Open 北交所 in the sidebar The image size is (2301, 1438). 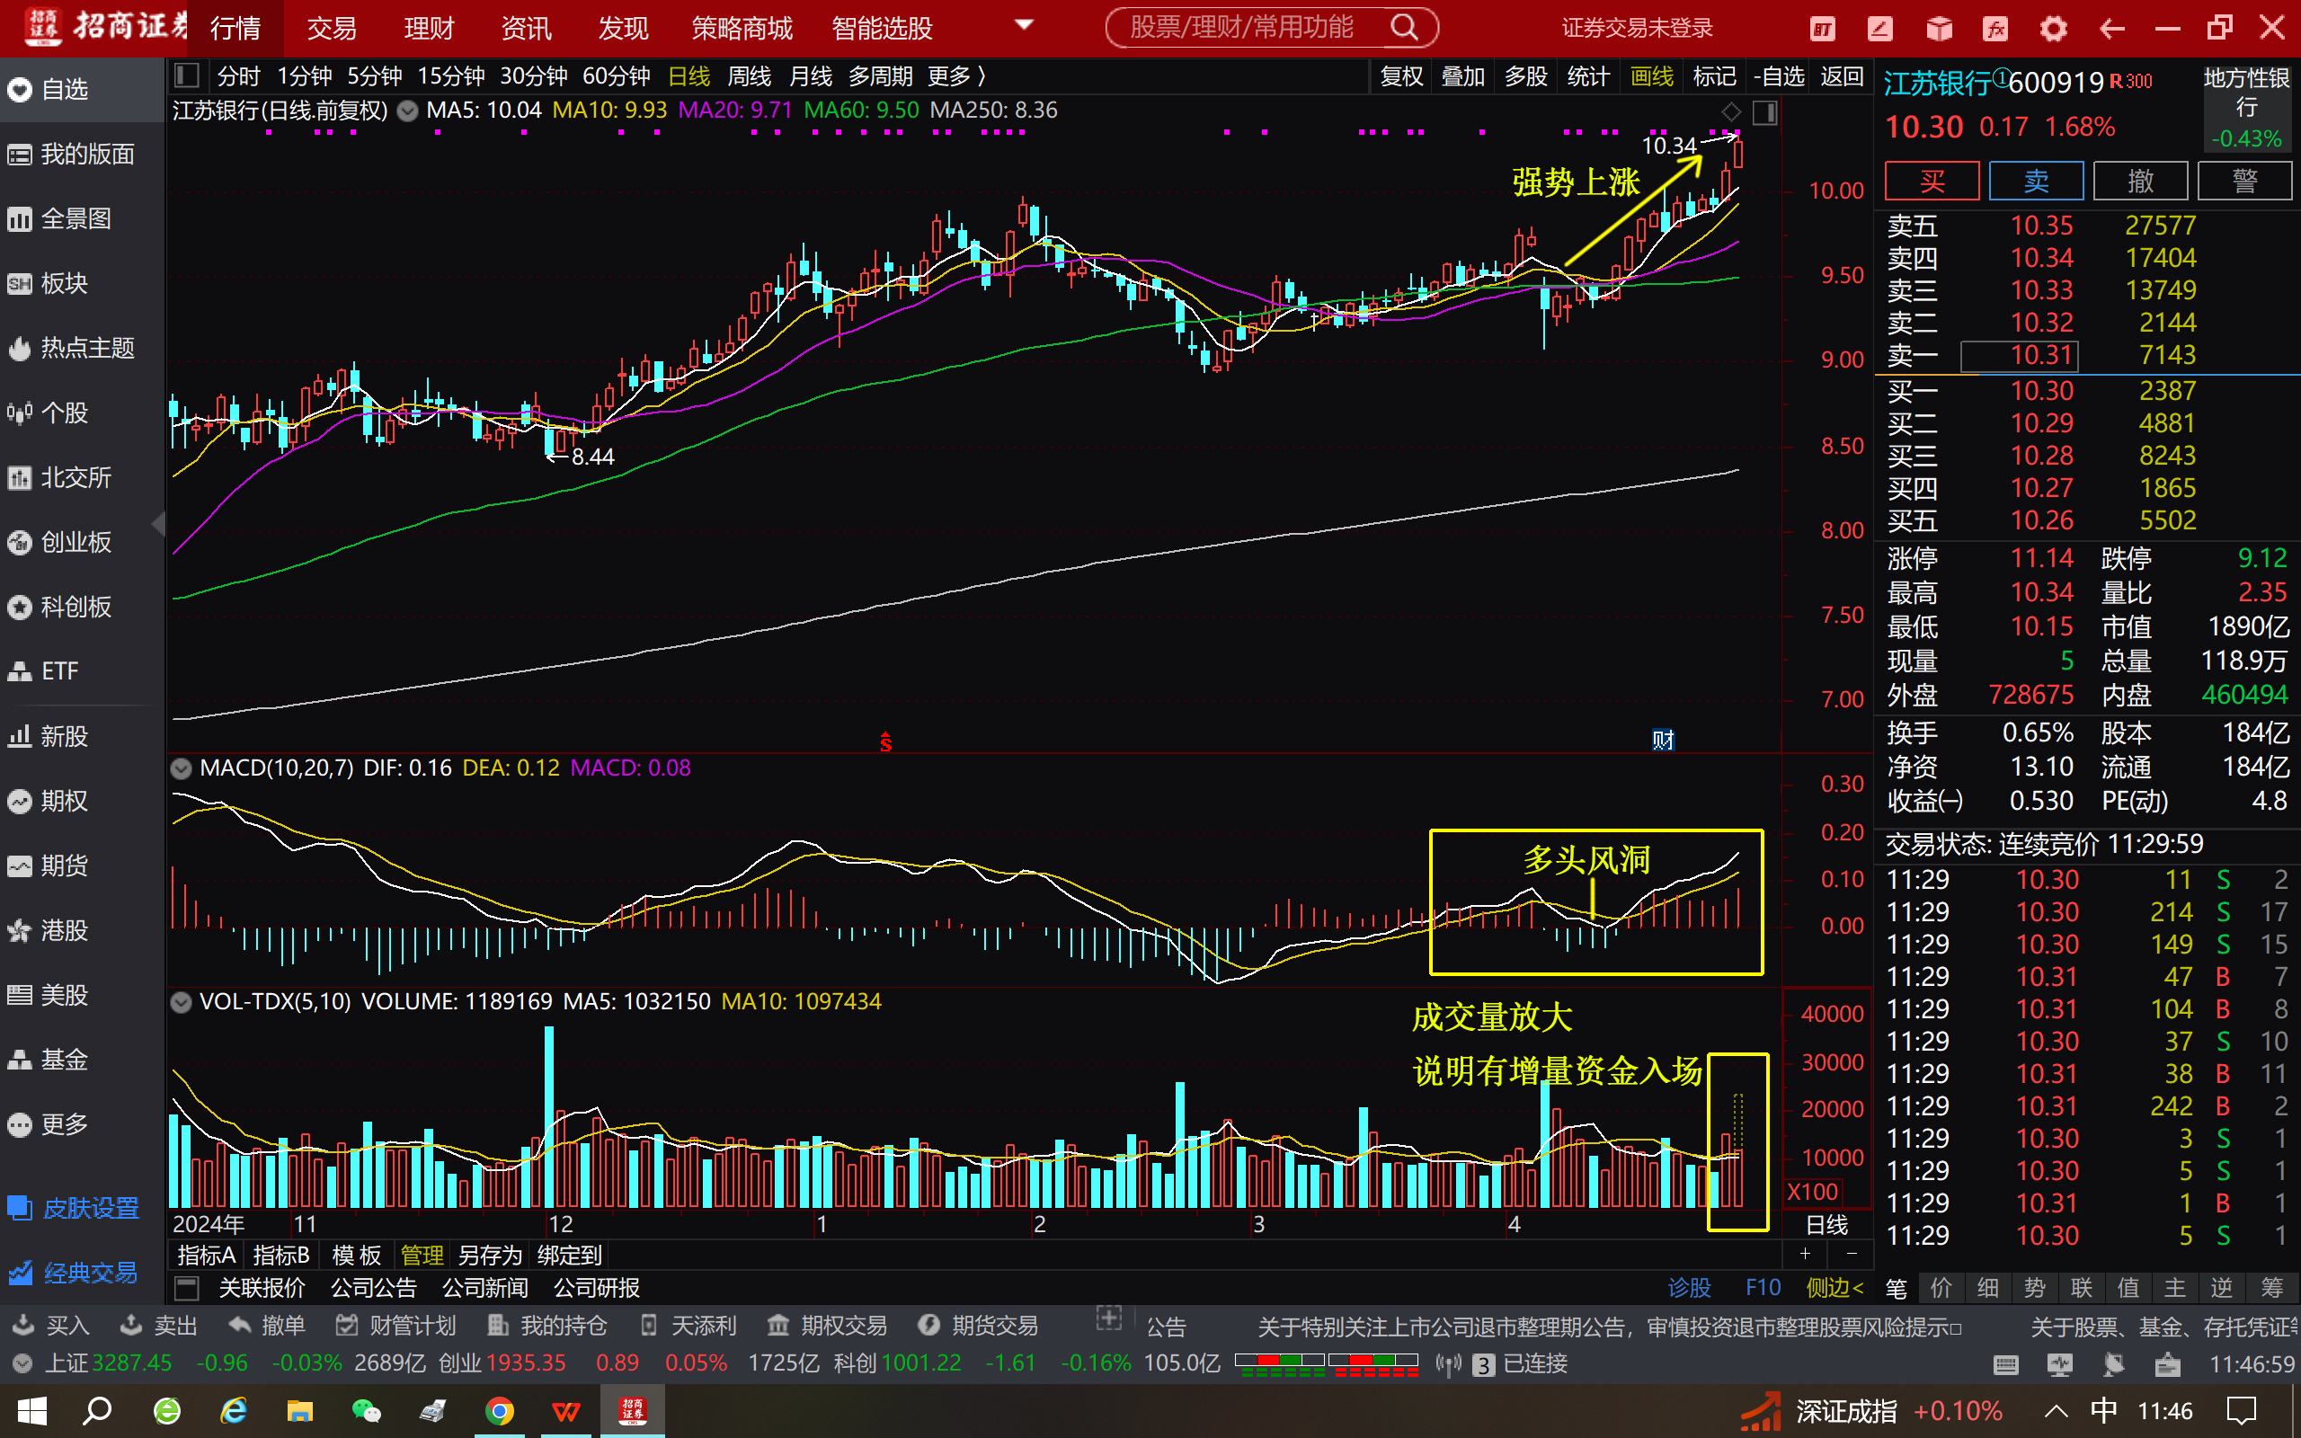(x=82, y=477)
